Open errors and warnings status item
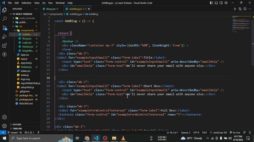Screen dimensions: 254x142 [x=29, y=133]
